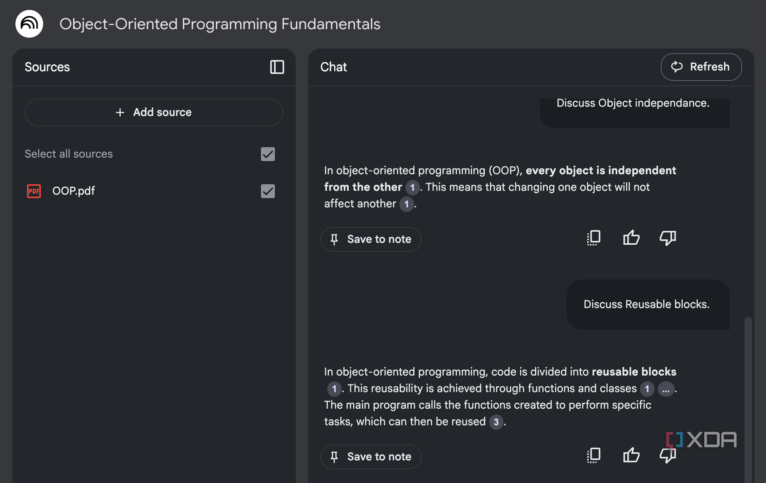Toggle the Select all sources checkbox
This screenshot has height=483, width=766.
point(268,154)
